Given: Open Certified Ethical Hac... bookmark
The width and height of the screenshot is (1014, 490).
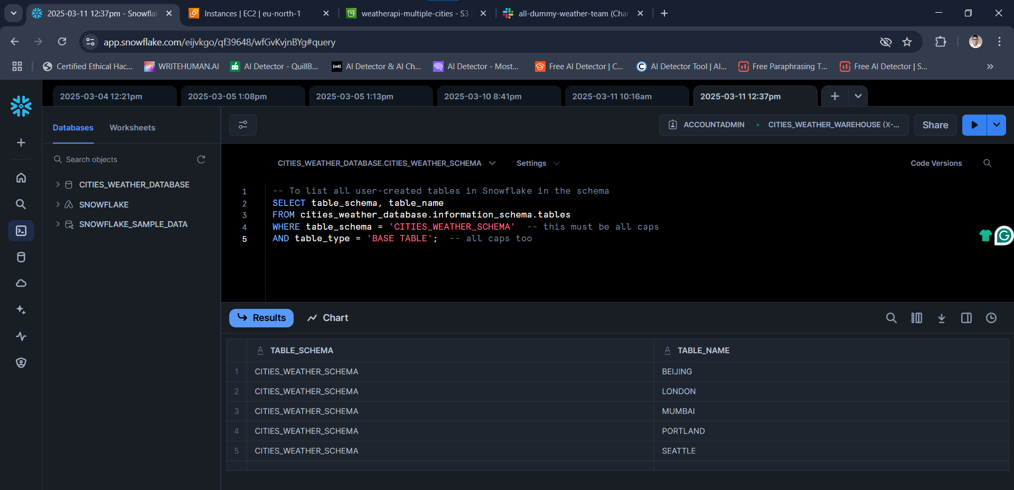Looking at the screenshot, I should pyautogui.click(x=88, y=67).
